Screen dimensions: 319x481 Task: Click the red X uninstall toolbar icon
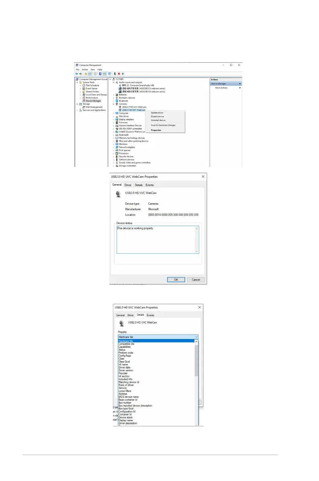pos(119,74)
